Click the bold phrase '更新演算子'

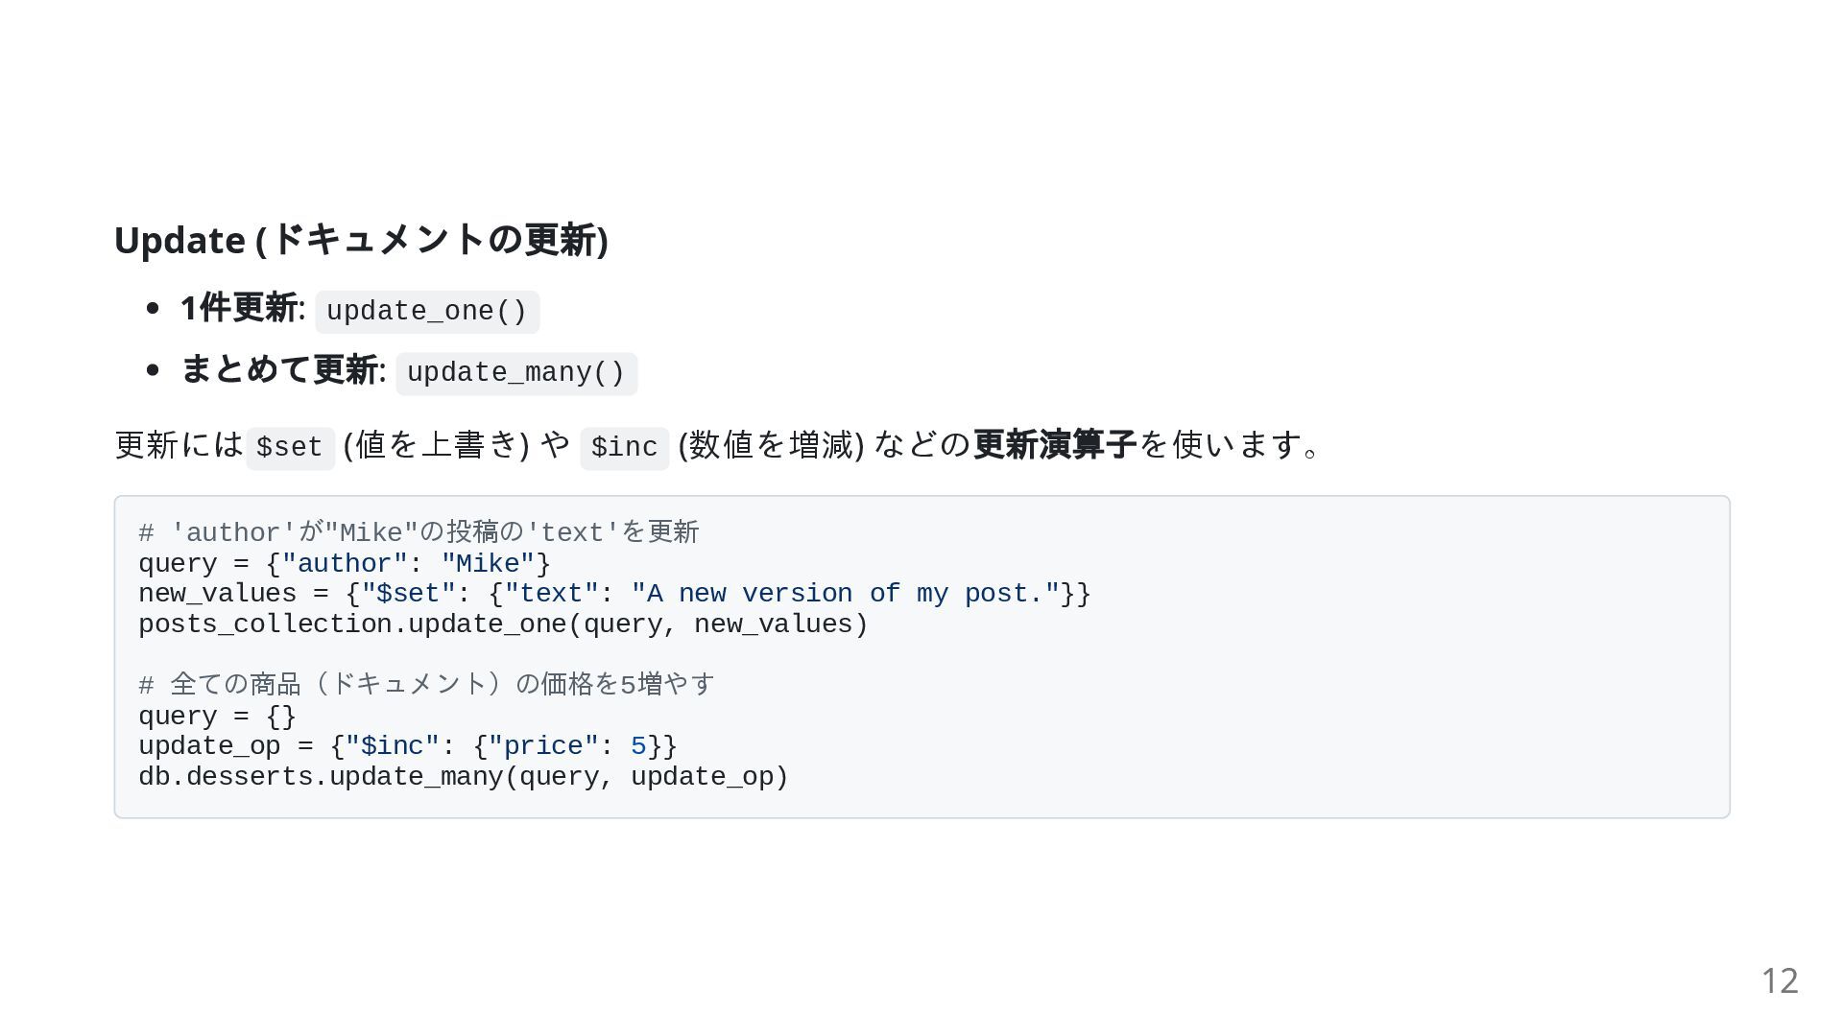(1055, 445)
